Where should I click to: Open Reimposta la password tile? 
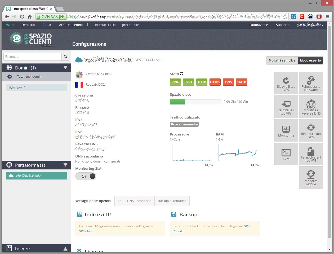311,83
